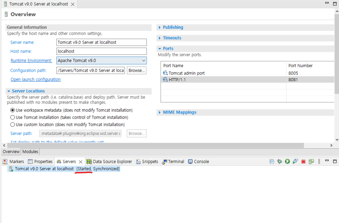Start the server in debug mode
The height and width of the screenshot is (223, 339).
point(280,161)
